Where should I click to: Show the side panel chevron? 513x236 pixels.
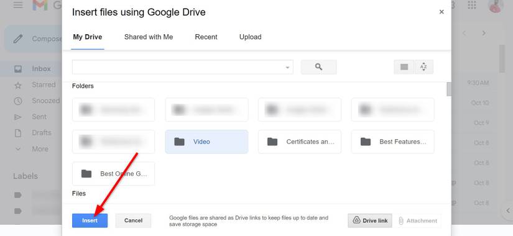click(x=508, y=210)
